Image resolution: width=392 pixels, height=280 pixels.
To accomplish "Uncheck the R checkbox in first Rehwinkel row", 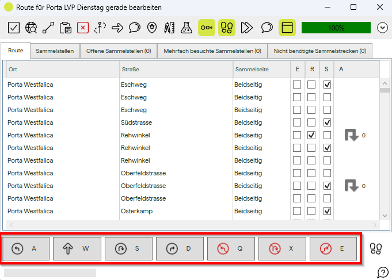I will (x=311, y=135).
